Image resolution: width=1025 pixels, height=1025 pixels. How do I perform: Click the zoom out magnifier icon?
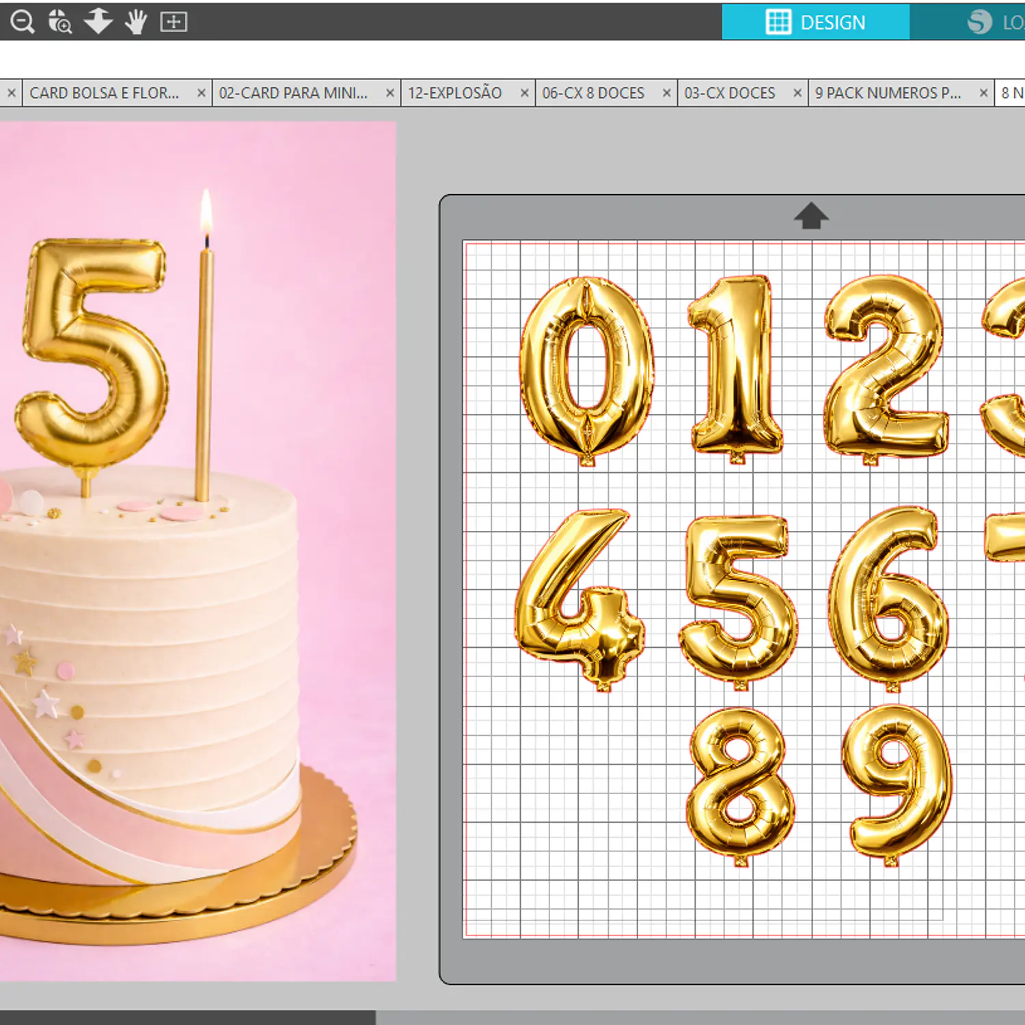[23, 22]
